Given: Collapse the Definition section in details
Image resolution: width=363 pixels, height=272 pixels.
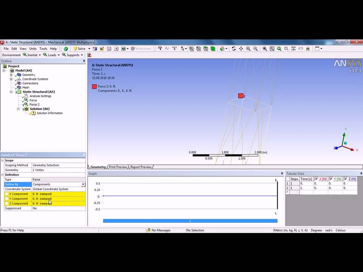Looking at the screenshot, I should tap(2, 175).
